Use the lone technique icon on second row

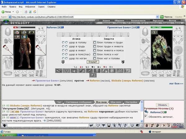click(93, 75)
